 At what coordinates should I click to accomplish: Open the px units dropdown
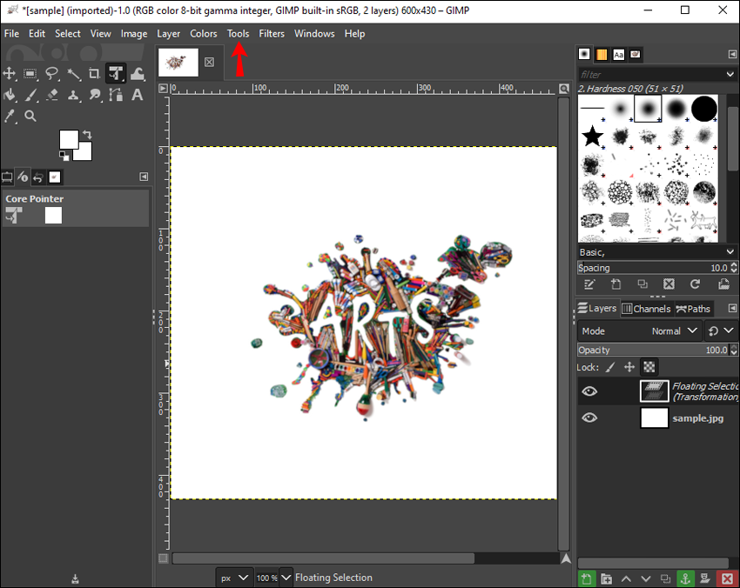coord(234,578)
